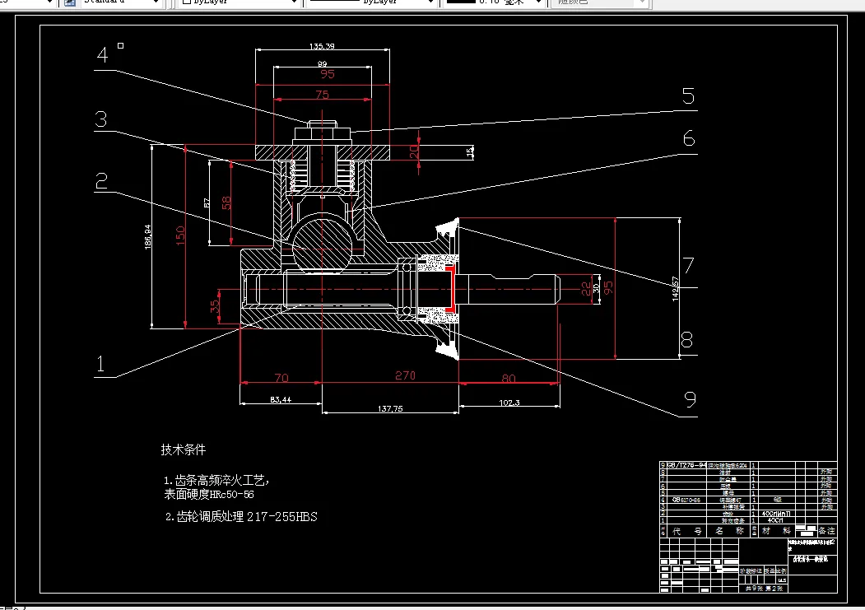Screen dimensions: 865x610
Task: Select the 102.3 dimension text
Action: (x=509, y=403)
